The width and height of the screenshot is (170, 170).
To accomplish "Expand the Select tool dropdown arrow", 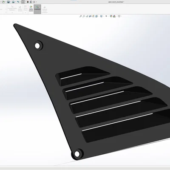I will click(25, 2).
